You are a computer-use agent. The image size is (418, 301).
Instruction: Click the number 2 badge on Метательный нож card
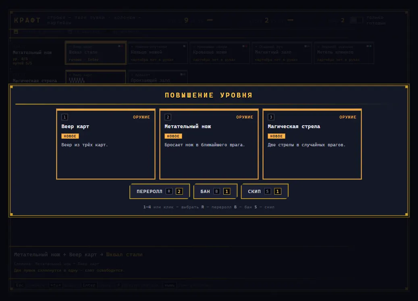168,117
